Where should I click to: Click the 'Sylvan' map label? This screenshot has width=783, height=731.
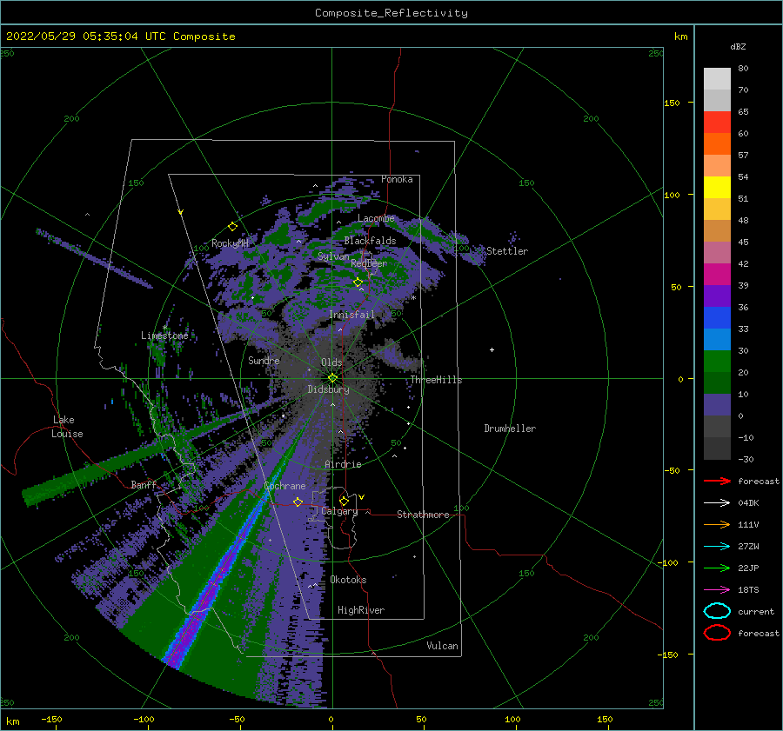tap(333, 256)
